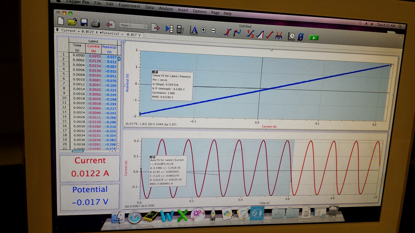415x233 pixels.
Task: Go to the previous page arrow
Action: click(x=111, y=24)
